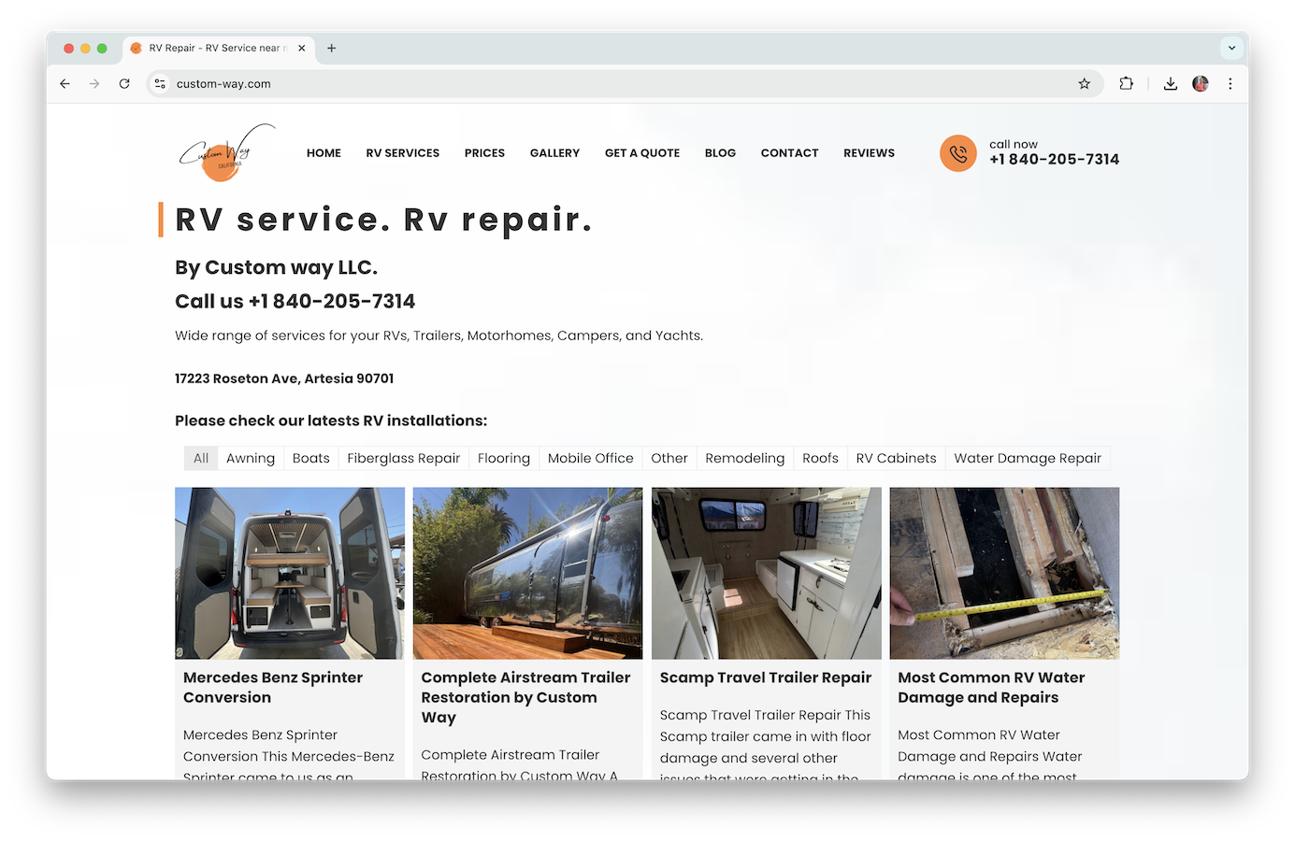Image resolution: width=1295 pixels, height=841 pixels.
Task: Open the REVIEWS navigation link
Action: point(869,153)
